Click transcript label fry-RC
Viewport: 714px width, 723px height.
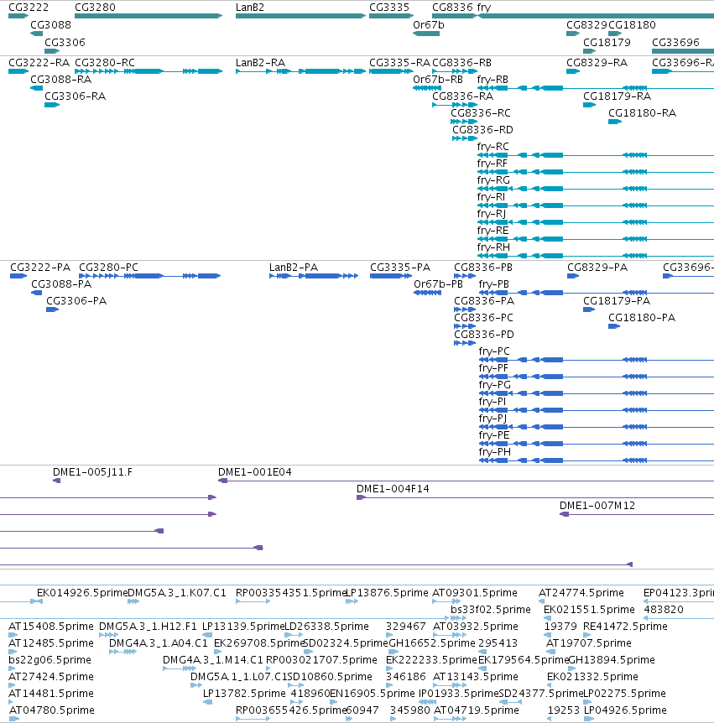(x=493, y=147)
